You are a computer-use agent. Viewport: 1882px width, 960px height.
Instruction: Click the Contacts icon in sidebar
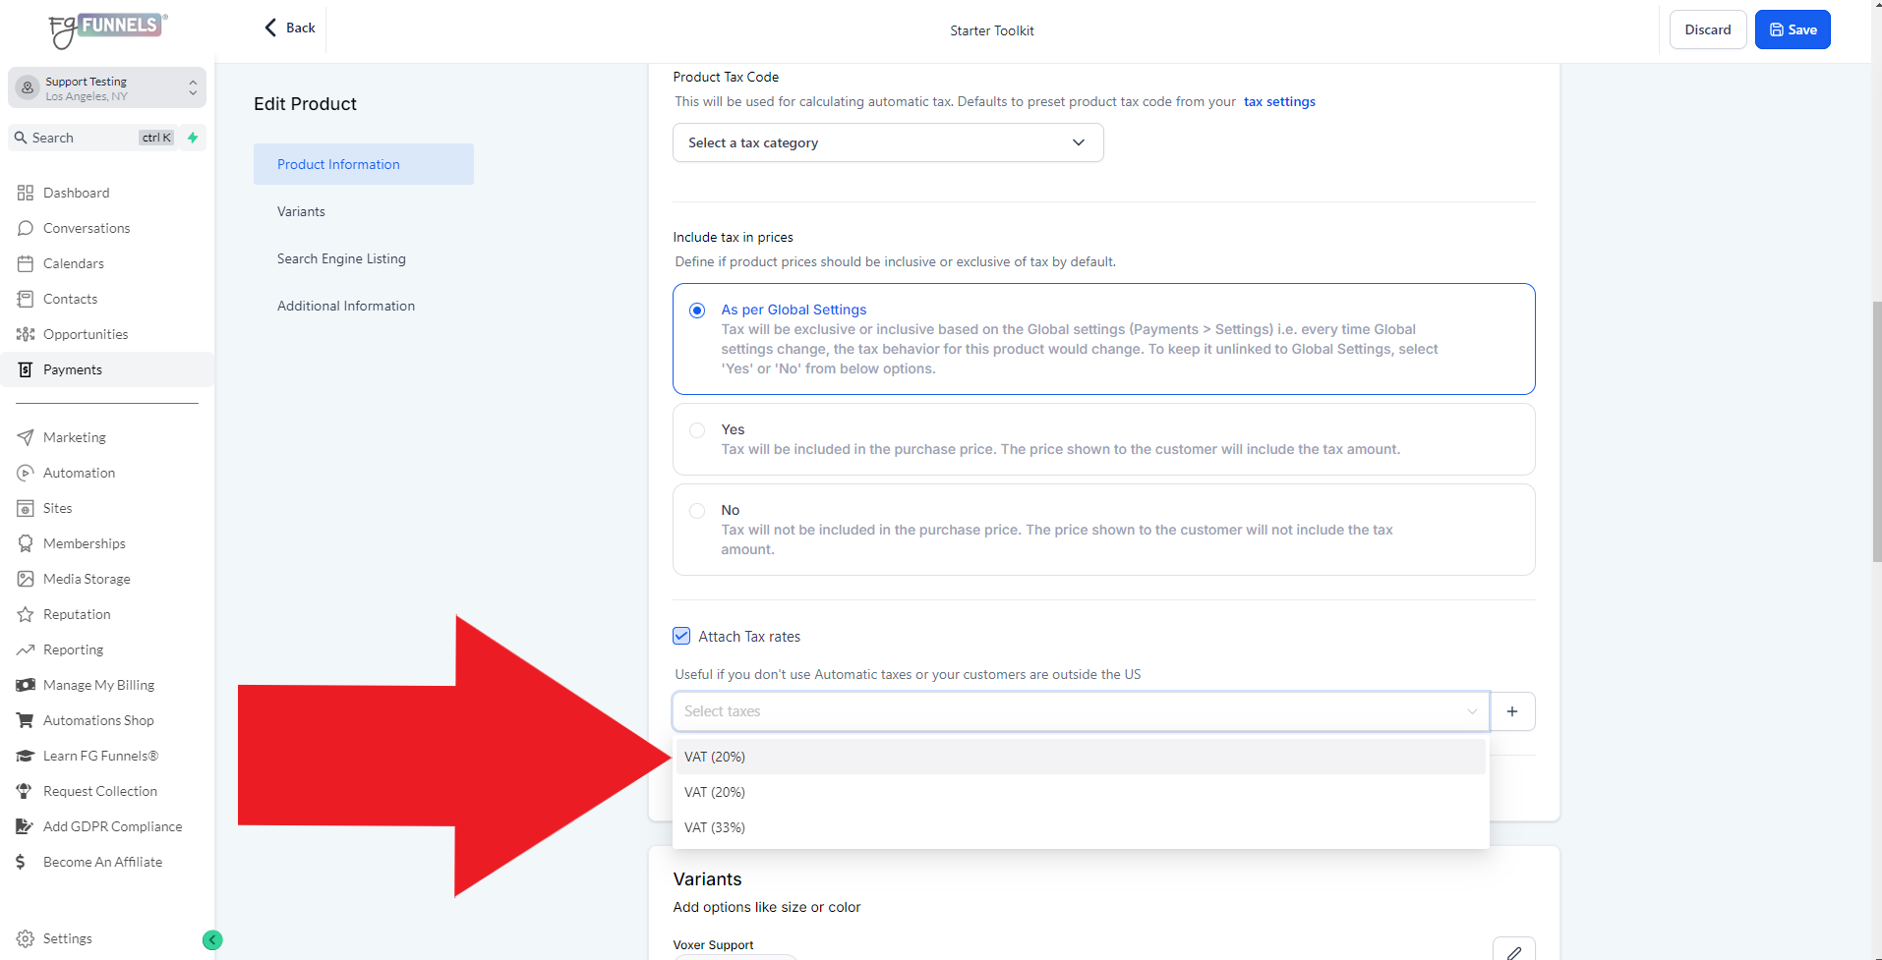(x=26, y=299)
